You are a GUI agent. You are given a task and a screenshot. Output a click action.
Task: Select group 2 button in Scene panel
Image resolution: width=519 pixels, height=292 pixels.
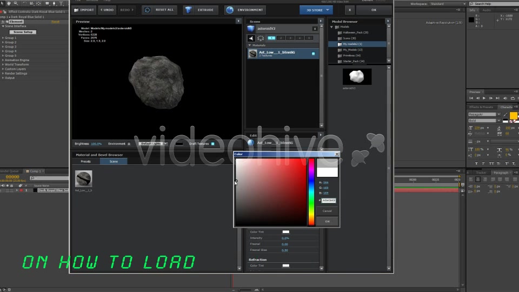(281, 38)
